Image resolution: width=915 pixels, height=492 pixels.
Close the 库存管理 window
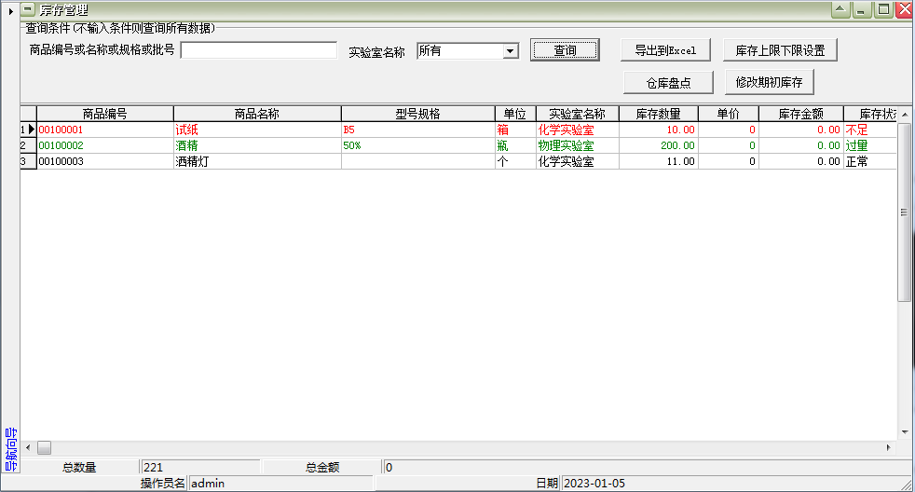pyautogui.click(x=905, y=9)
